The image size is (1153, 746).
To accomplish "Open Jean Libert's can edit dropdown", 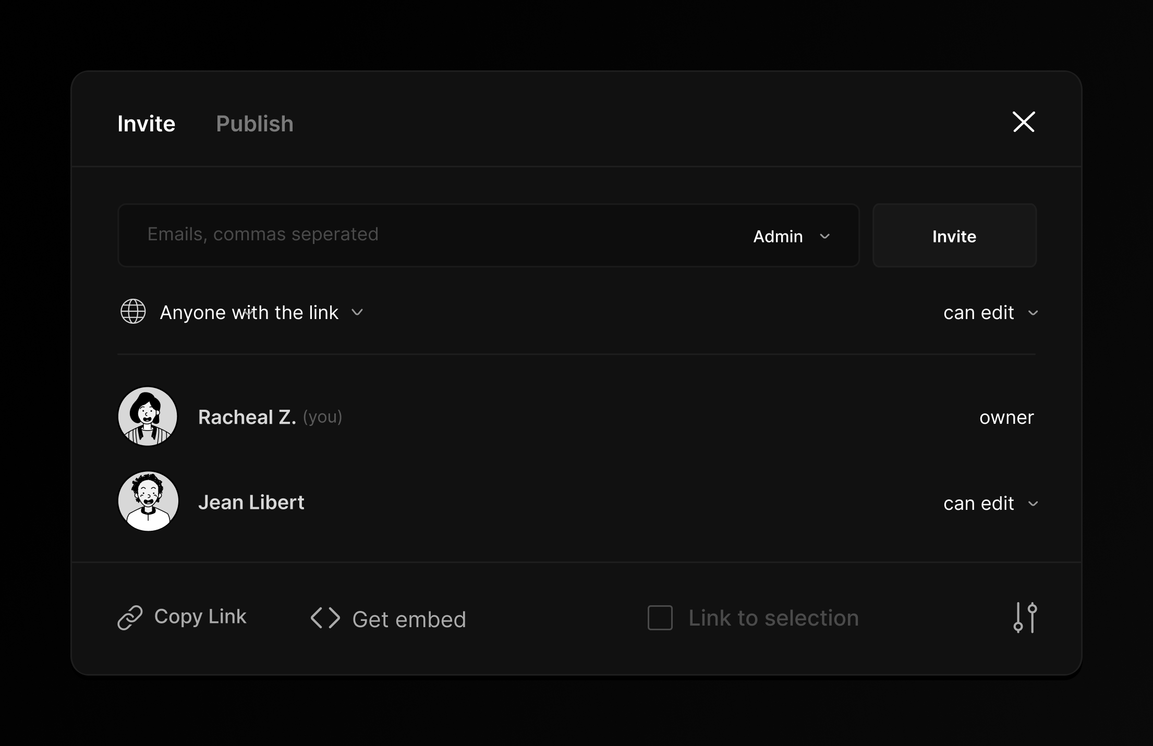I will click(990, 503).
